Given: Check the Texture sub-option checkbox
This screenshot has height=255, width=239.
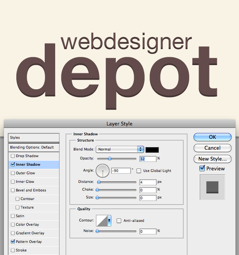Looking at the screenshot, I should click(17, 207).
